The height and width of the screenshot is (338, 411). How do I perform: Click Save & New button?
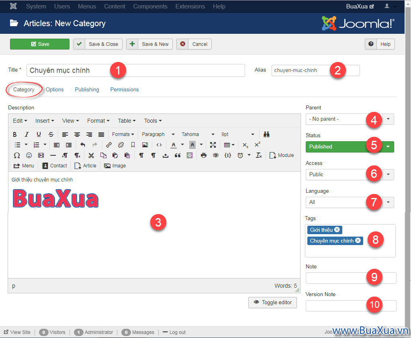coord(149,44)
